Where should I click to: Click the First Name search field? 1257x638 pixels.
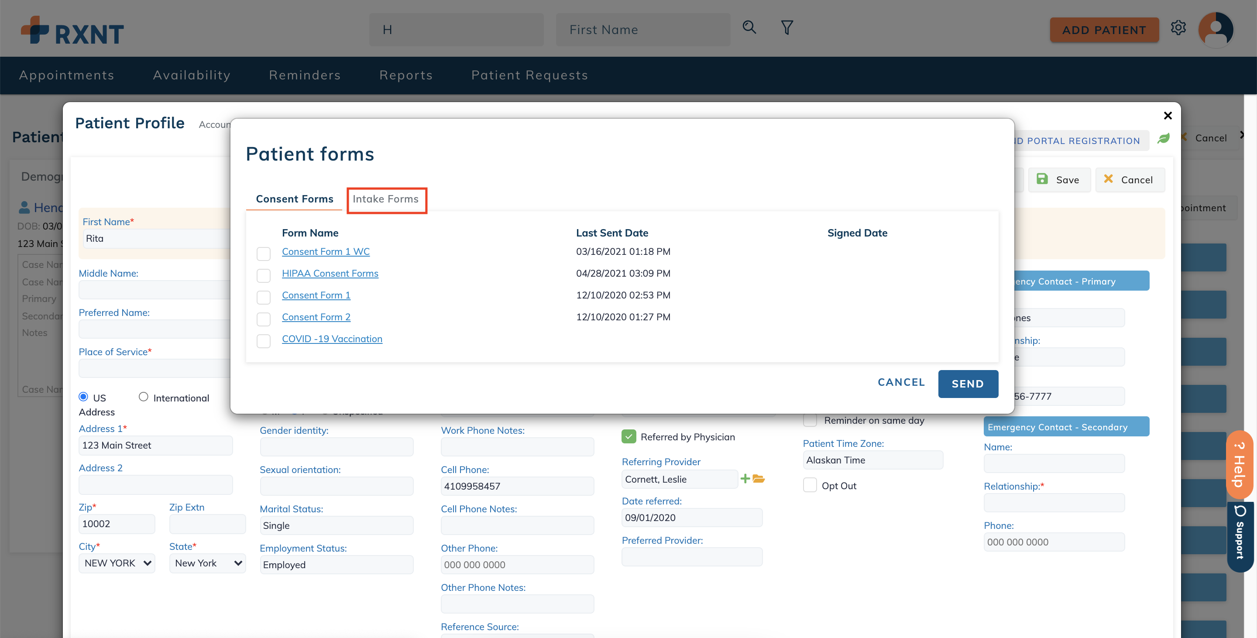coord(642,30)
